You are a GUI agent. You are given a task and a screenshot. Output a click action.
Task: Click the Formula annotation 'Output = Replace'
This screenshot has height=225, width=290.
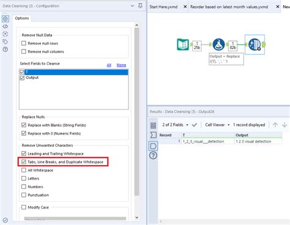point(226,59)
